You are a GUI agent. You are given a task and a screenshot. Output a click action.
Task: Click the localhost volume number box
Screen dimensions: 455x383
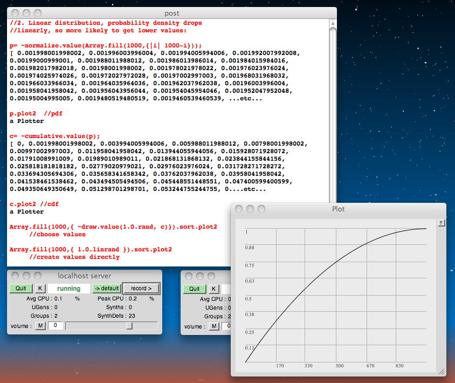pyautogui.click(x=56, y=326)
